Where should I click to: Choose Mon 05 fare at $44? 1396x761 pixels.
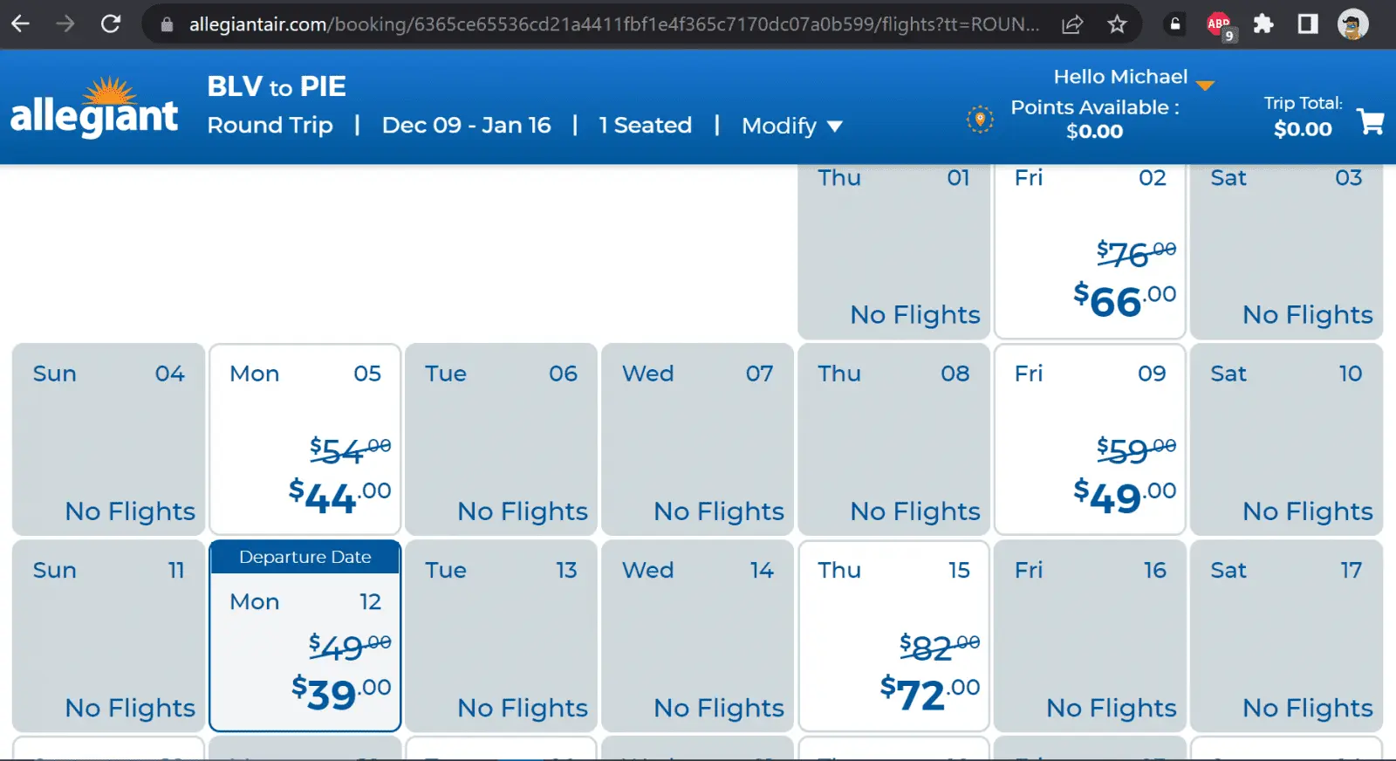pos(305,440)
